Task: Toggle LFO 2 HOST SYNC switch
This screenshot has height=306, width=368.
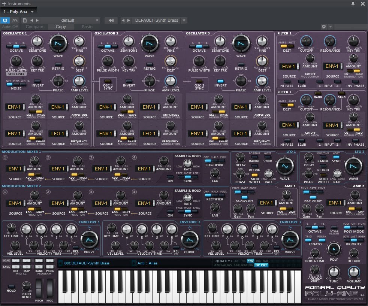Action: pos(336,157)
